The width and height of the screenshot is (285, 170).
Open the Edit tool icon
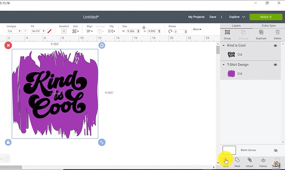[75, 31]
